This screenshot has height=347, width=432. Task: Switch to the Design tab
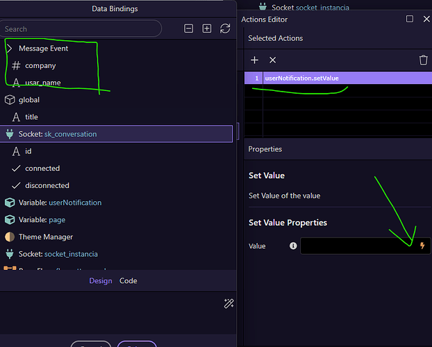pos(101,281)
